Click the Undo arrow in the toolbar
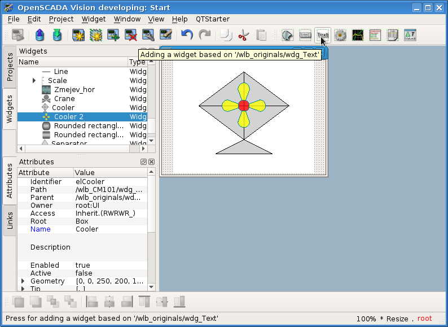This screenshot has height=327, width=448. [x=187, y=36]
